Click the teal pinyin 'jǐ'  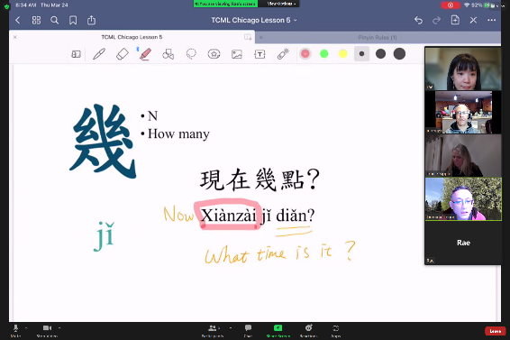105,236
